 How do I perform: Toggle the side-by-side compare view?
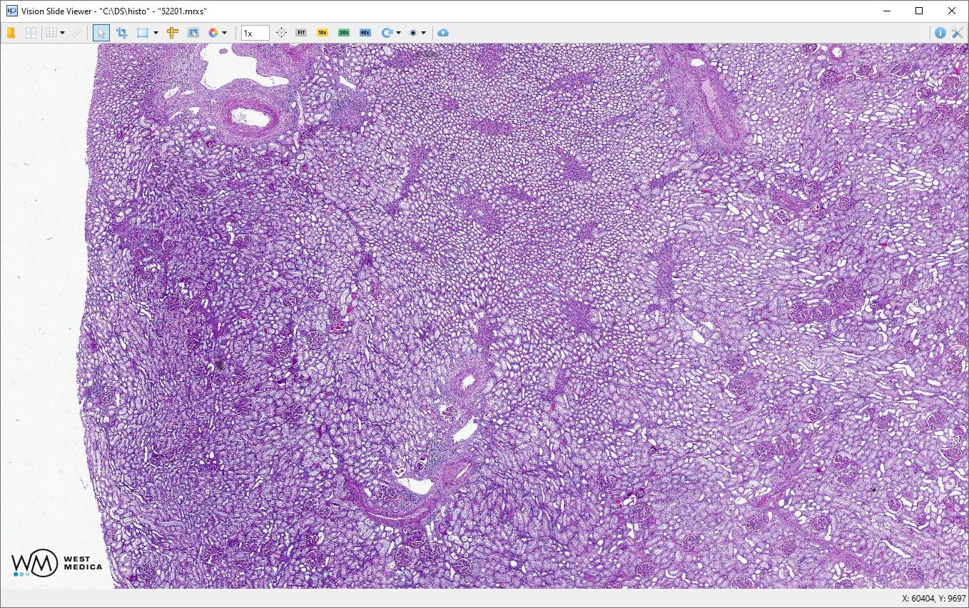point(31,33)
